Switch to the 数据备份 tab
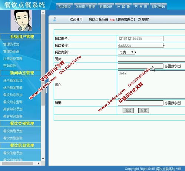The height and width of the screenshot is (171, 185). click(x=106, y=7)
